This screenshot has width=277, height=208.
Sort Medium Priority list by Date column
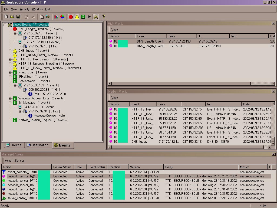[256, 104]
